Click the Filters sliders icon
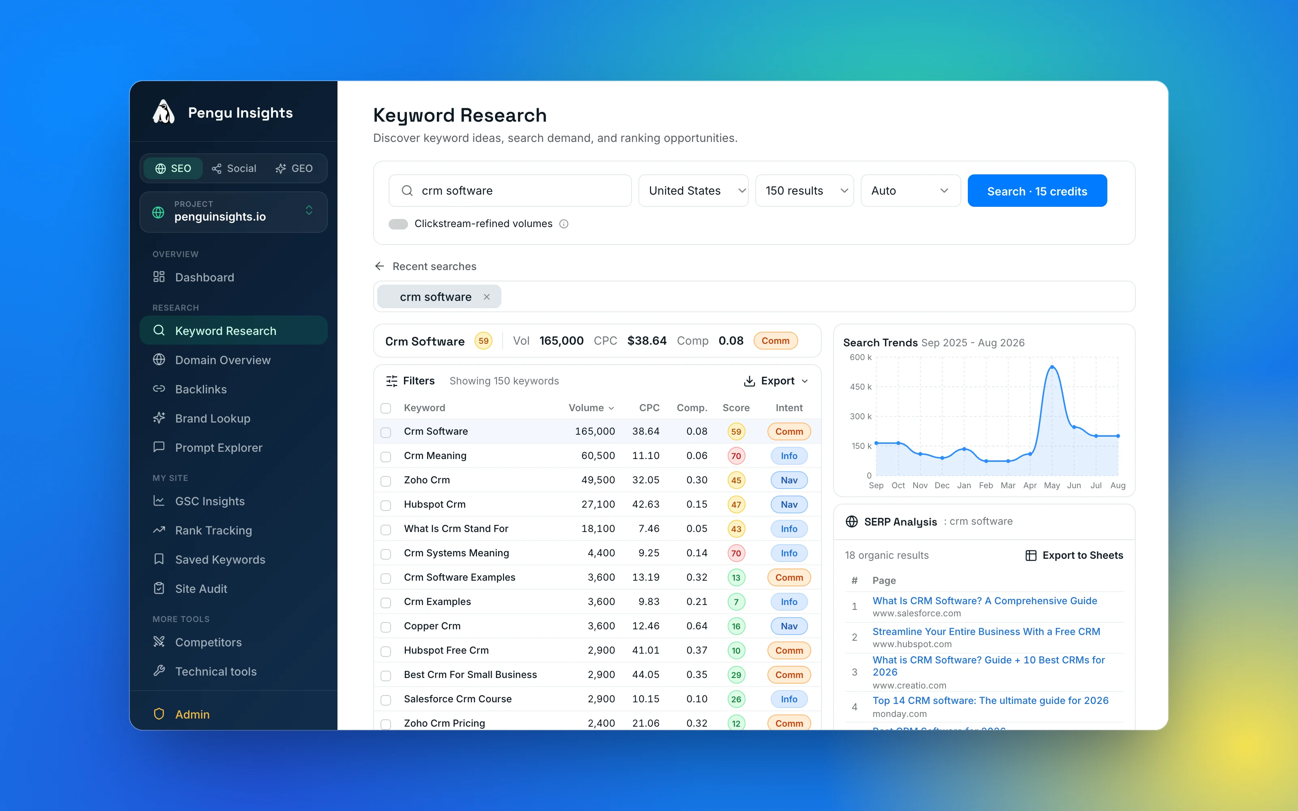This screenshot has height=811, width=1298. (x=391, y=381)
